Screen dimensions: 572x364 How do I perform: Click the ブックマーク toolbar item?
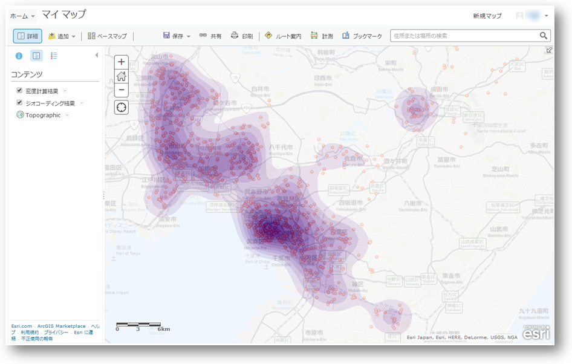click(362, 36)
